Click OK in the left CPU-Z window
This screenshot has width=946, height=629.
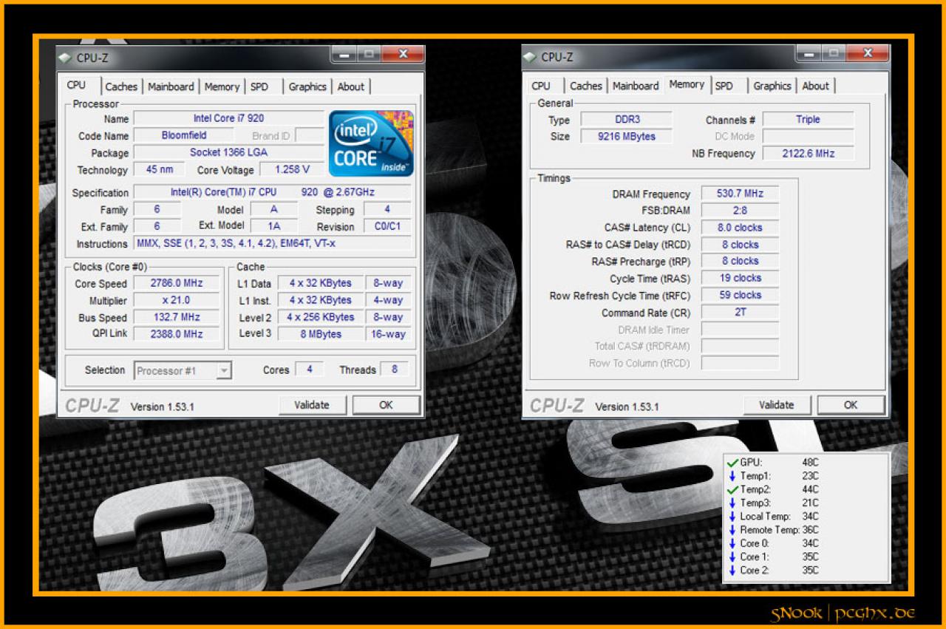tap(386, 404)
